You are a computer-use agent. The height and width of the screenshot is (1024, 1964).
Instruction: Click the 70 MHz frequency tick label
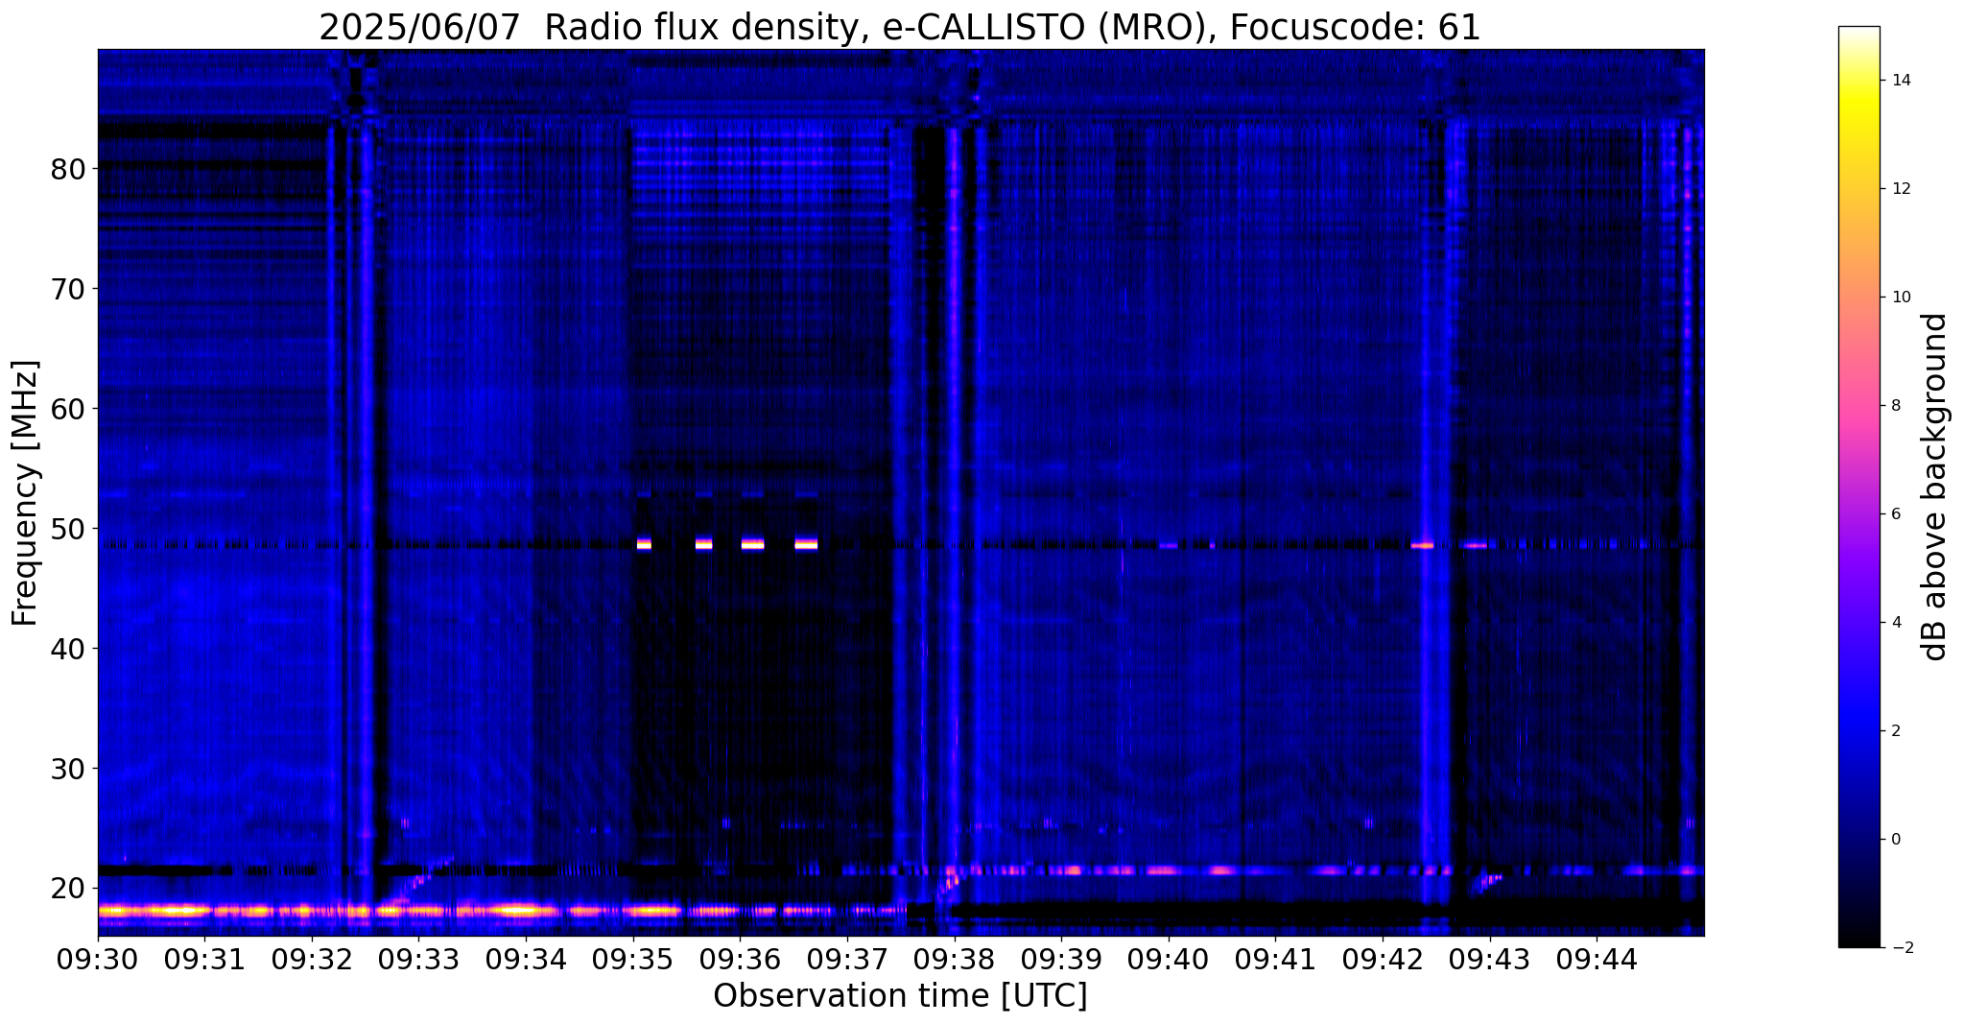68,289
